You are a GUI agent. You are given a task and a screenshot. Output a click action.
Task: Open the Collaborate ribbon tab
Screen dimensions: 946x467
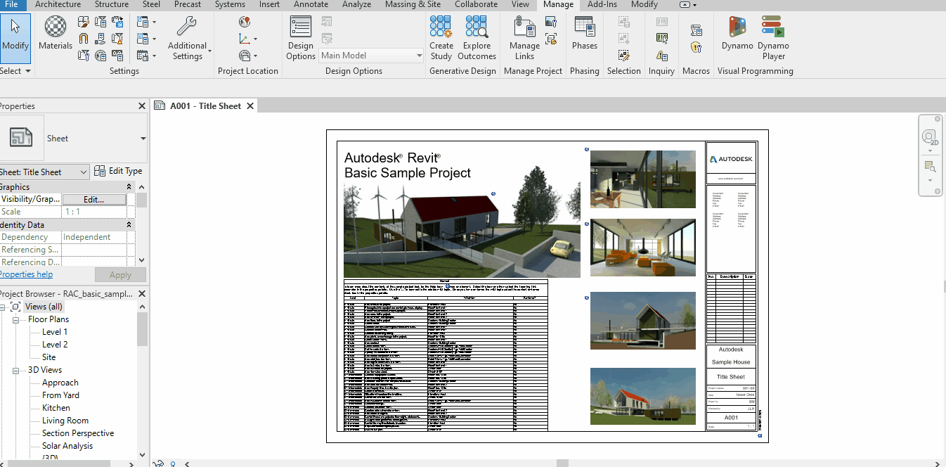(476, 4)
